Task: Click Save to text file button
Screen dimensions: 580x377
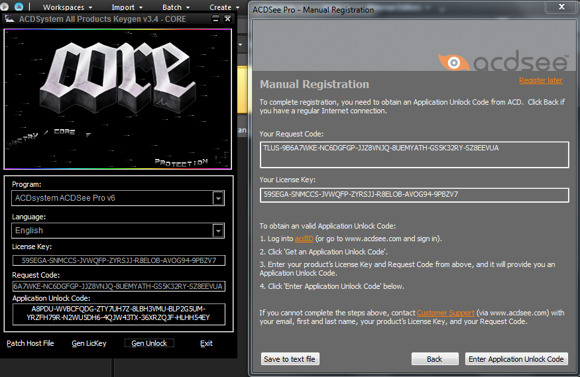Action: [290, 359]
